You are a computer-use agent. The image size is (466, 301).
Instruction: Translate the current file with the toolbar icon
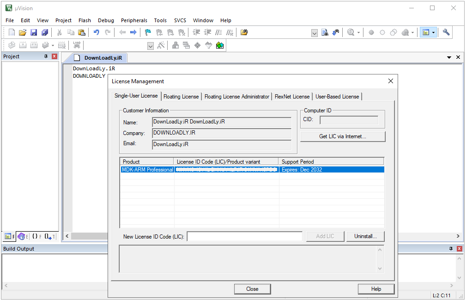(x=12, y=45)
